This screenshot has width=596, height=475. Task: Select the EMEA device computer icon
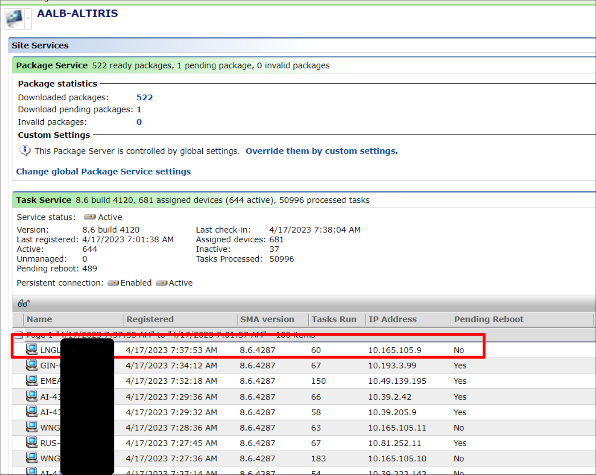pyautogui.click(x=31, y=380)
